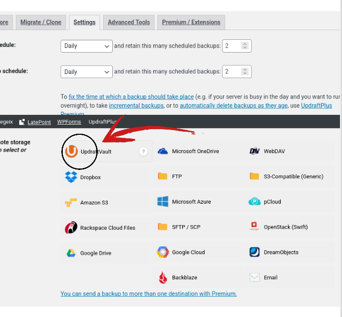Choose the pCloud storage icon
342x317 pixels.
point(255,202)
